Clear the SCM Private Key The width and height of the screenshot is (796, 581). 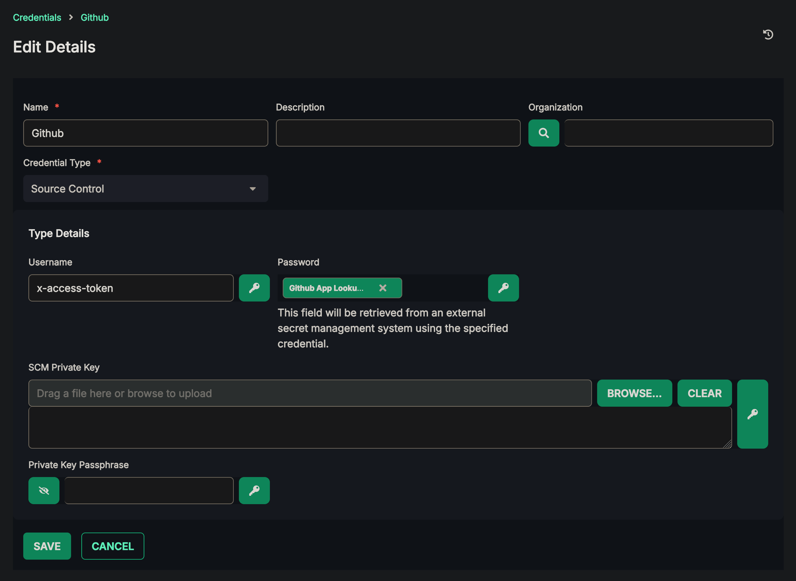click(x=704, y=393)
